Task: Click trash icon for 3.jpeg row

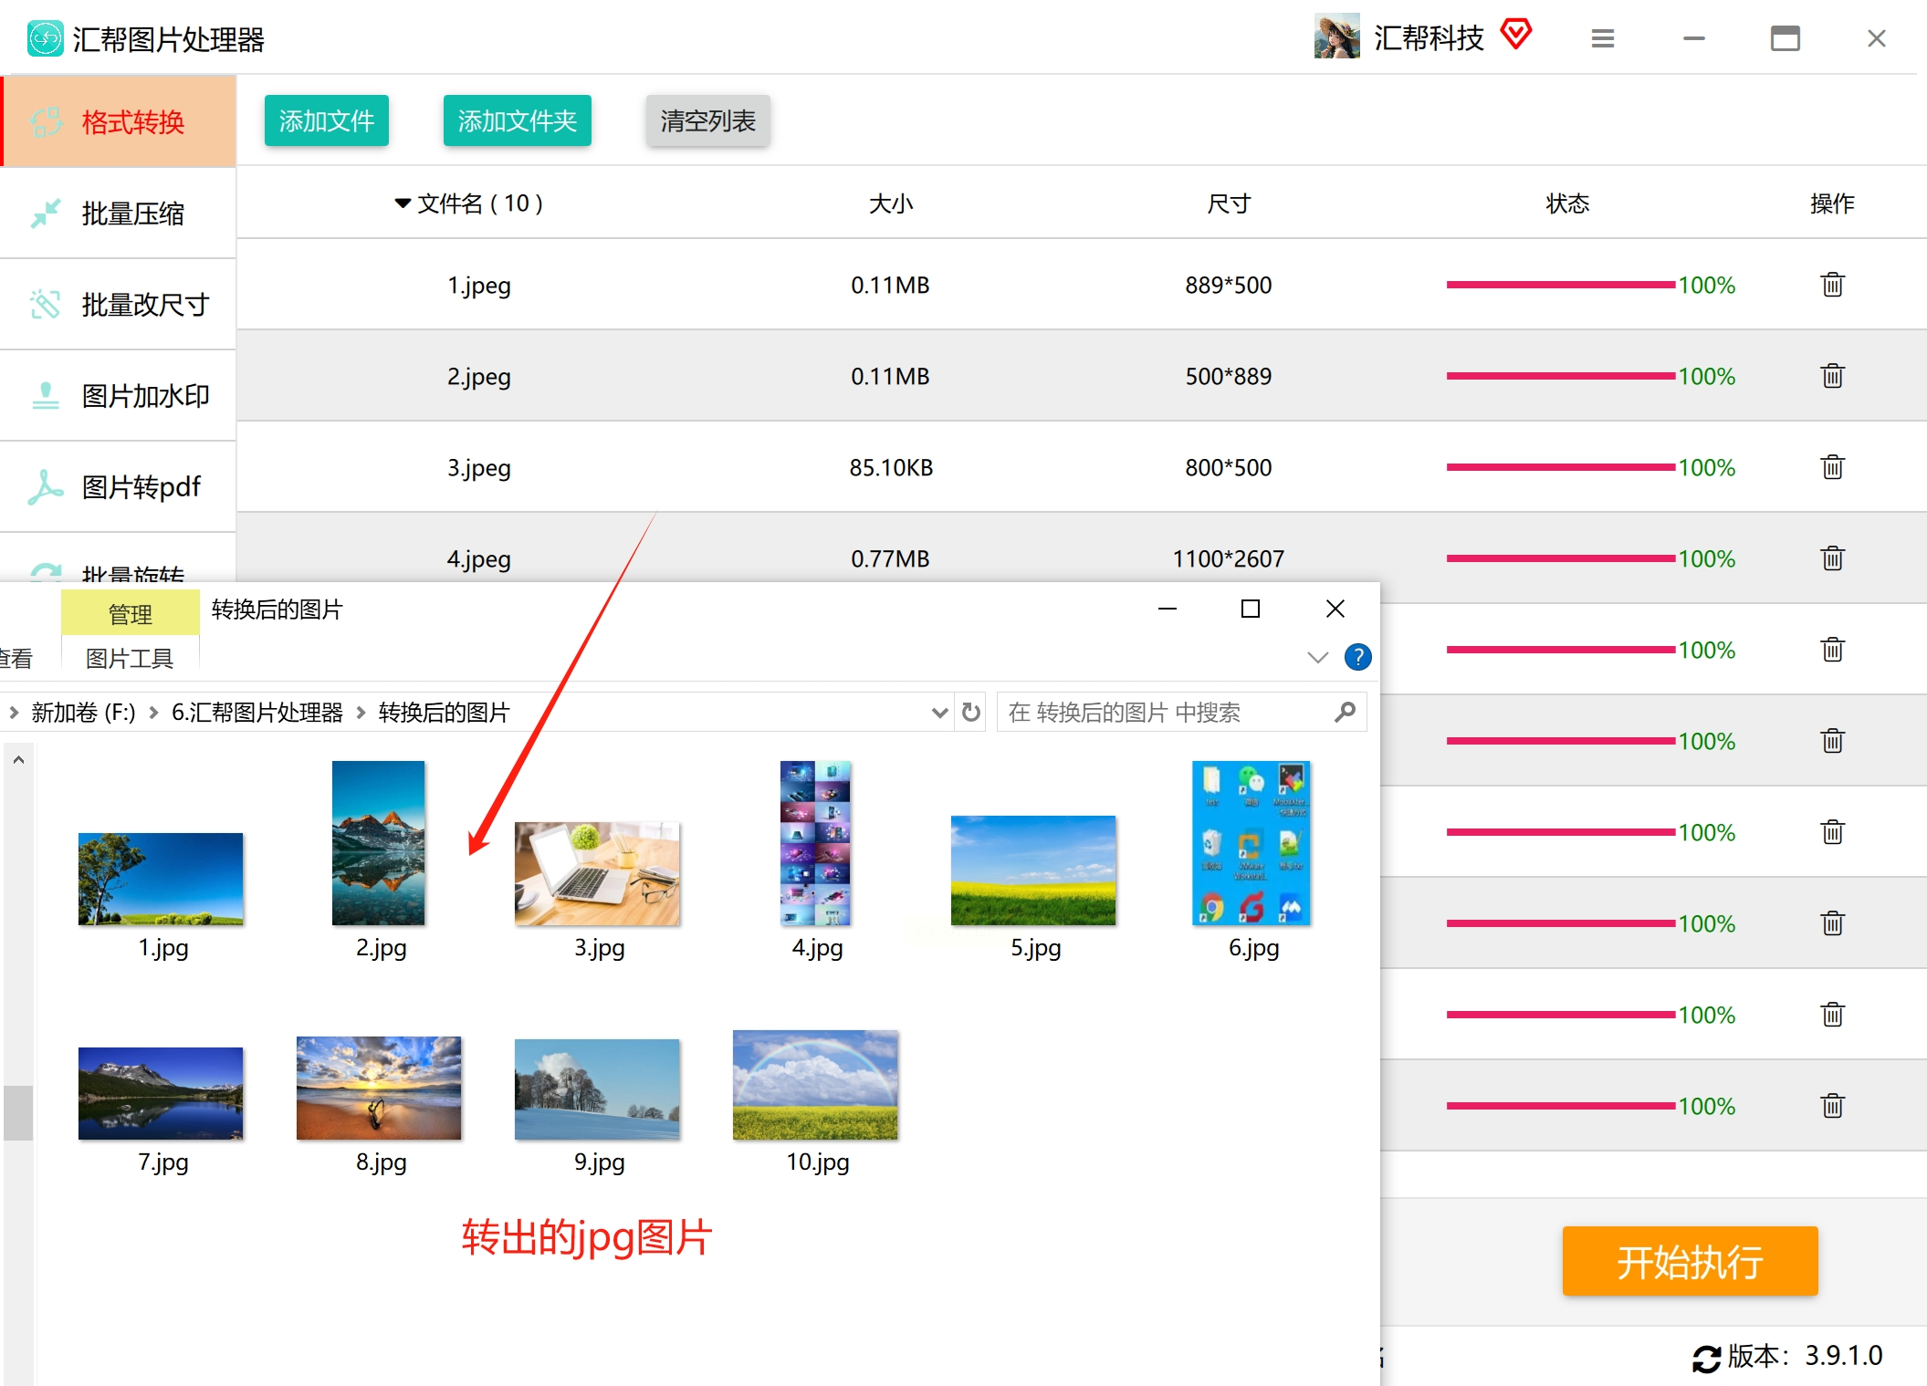Action: coord(1832,467)
